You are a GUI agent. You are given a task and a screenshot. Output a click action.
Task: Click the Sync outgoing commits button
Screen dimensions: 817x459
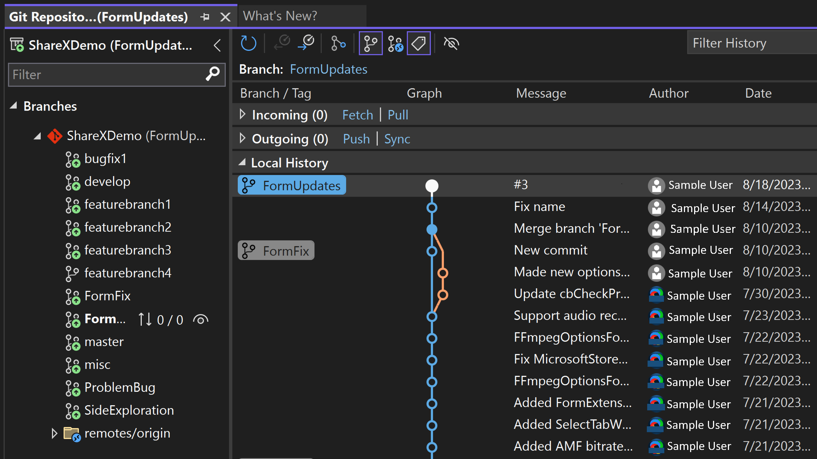[x=397, y=139]
